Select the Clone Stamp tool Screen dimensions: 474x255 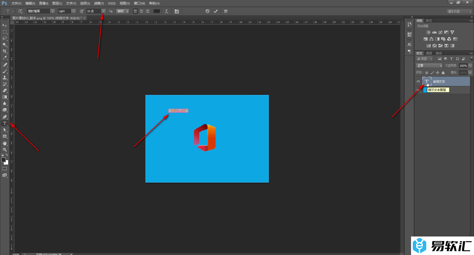(x=5, y=78)
